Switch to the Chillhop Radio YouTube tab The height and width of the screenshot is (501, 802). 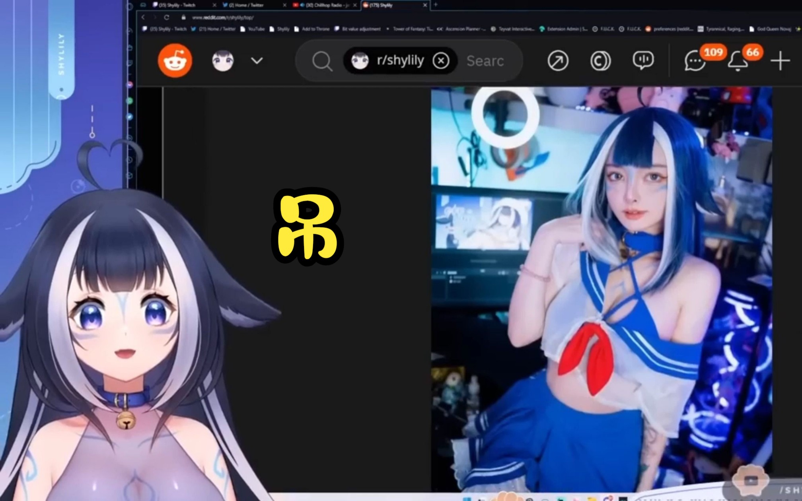click(x=325, y=5)
